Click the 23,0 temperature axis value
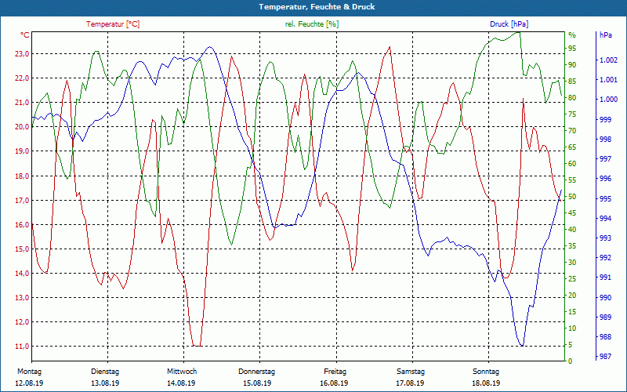This screenshot has height=392, width=627. coord(22,54)
